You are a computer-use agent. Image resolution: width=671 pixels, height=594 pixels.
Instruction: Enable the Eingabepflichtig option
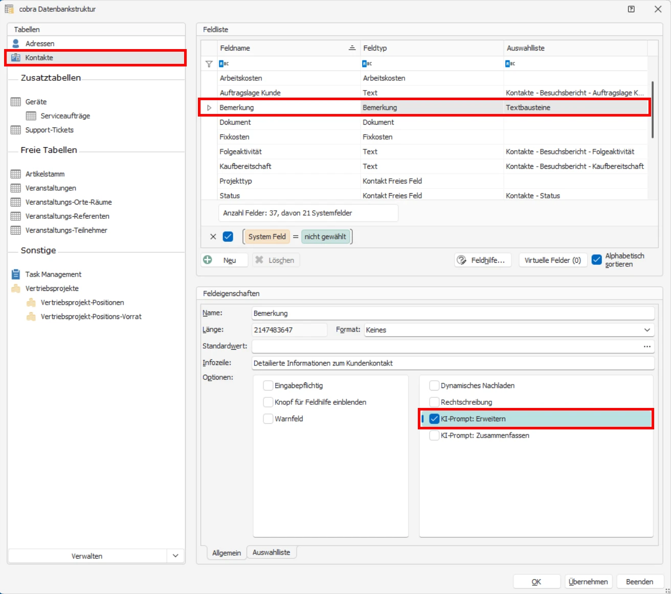point(268,385)
